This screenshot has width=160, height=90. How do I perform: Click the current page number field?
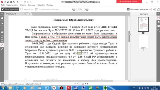80,84
